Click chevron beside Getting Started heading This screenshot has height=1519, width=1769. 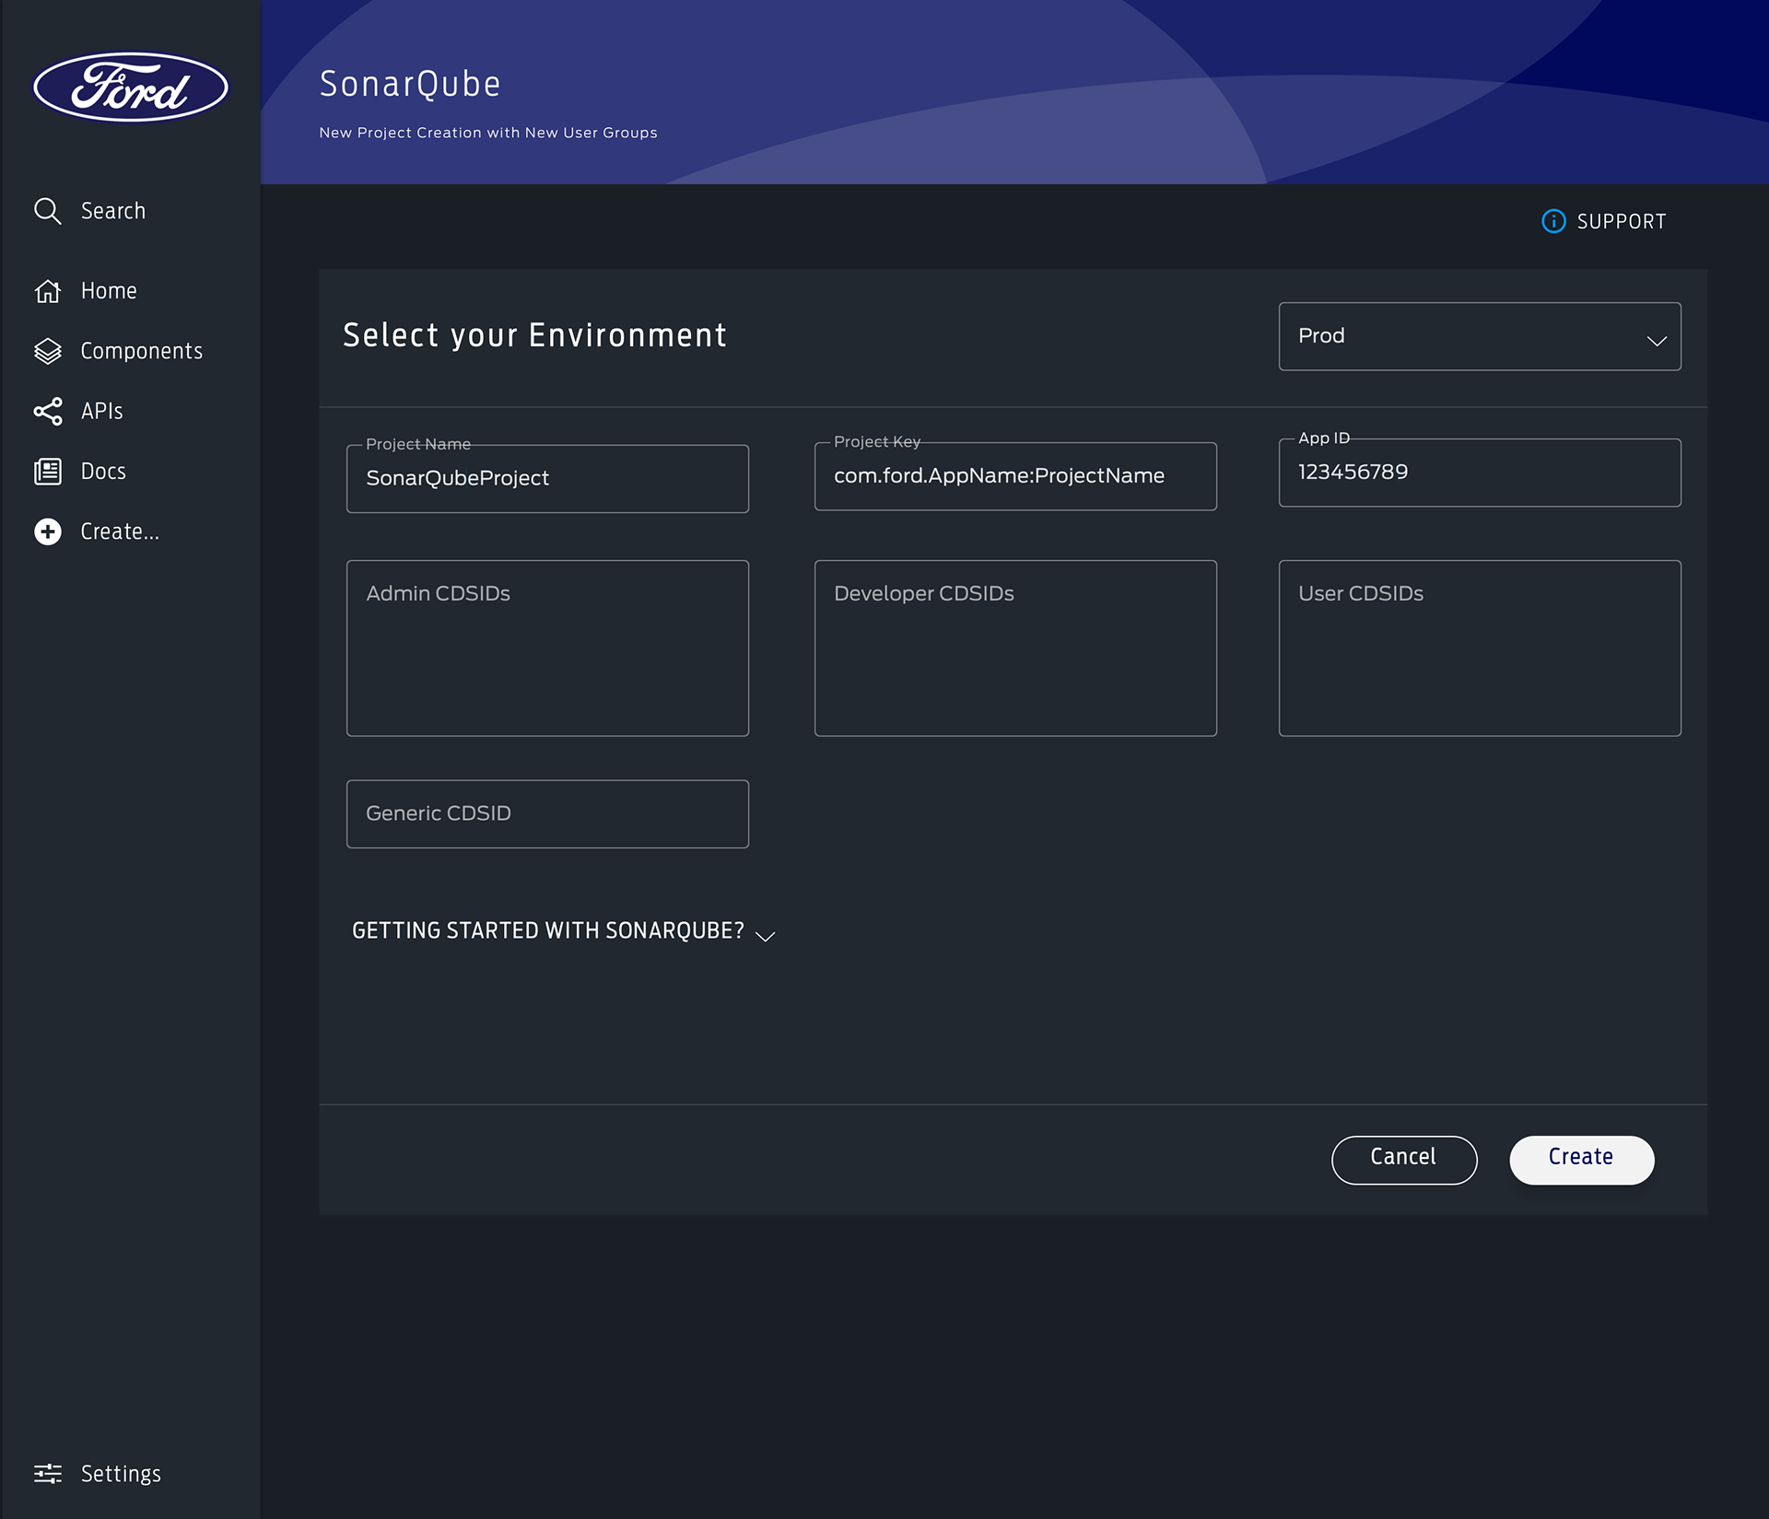tap(765, 936)
